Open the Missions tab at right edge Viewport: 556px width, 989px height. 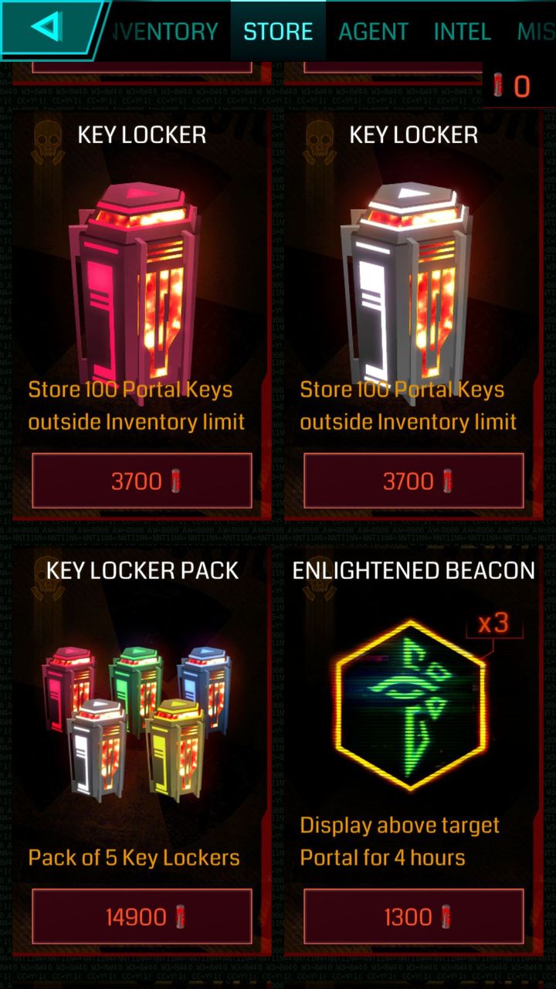537,31
